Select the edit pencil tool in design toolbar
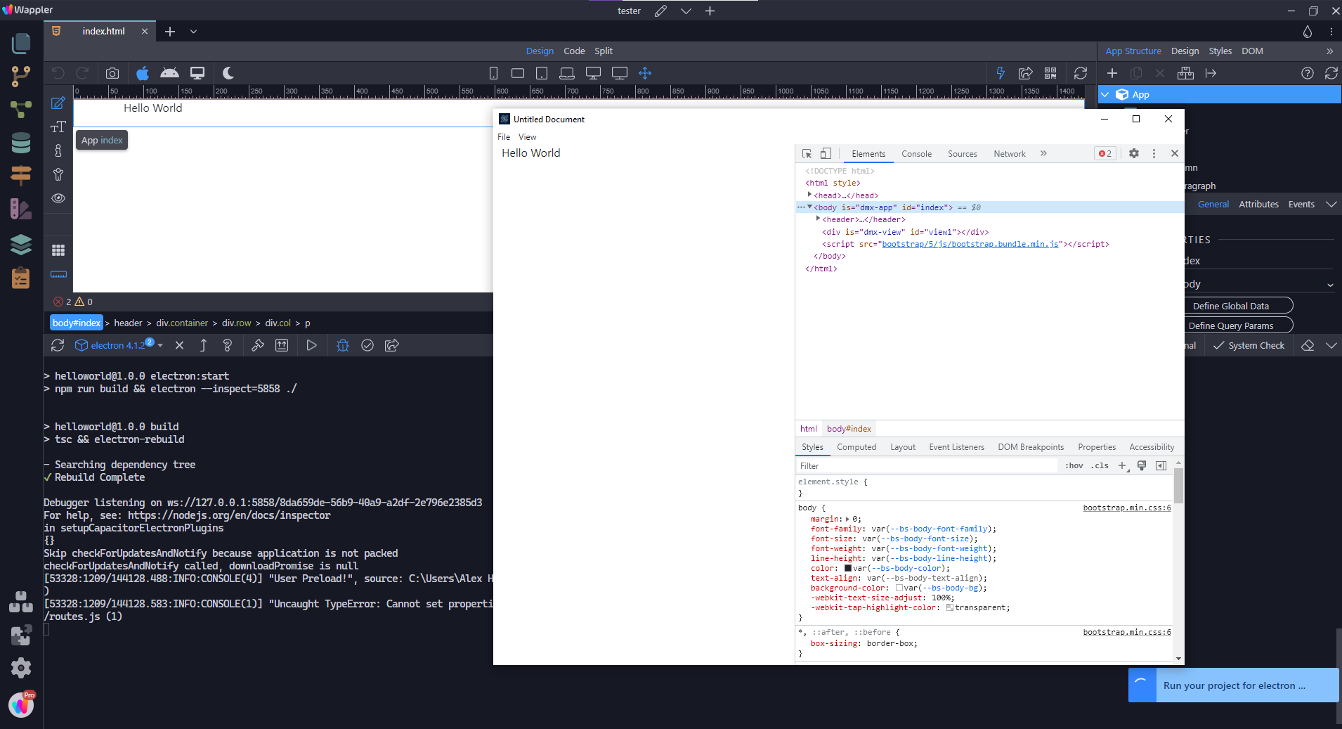Image resolution: width=1342 pixels, height=729 pixels. coord(58,103)
